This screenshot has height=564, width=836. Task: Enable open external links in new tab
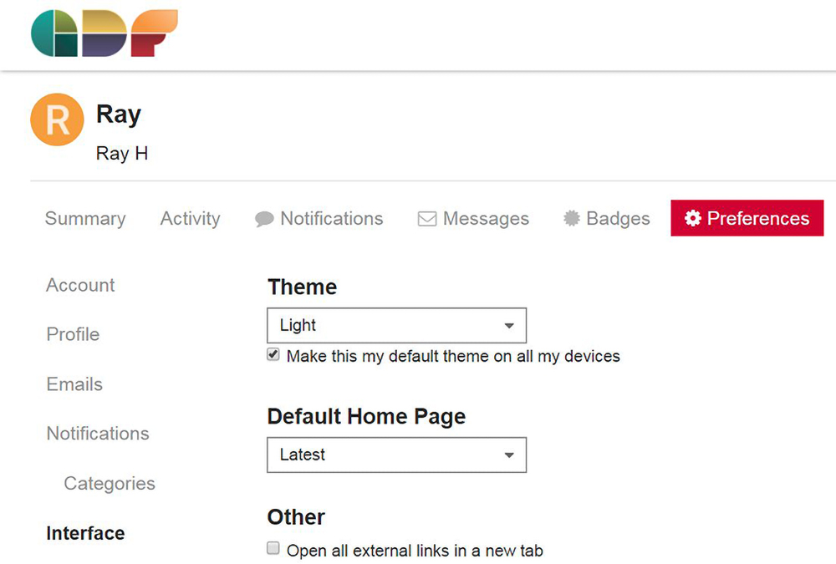(x=273, y=548)
